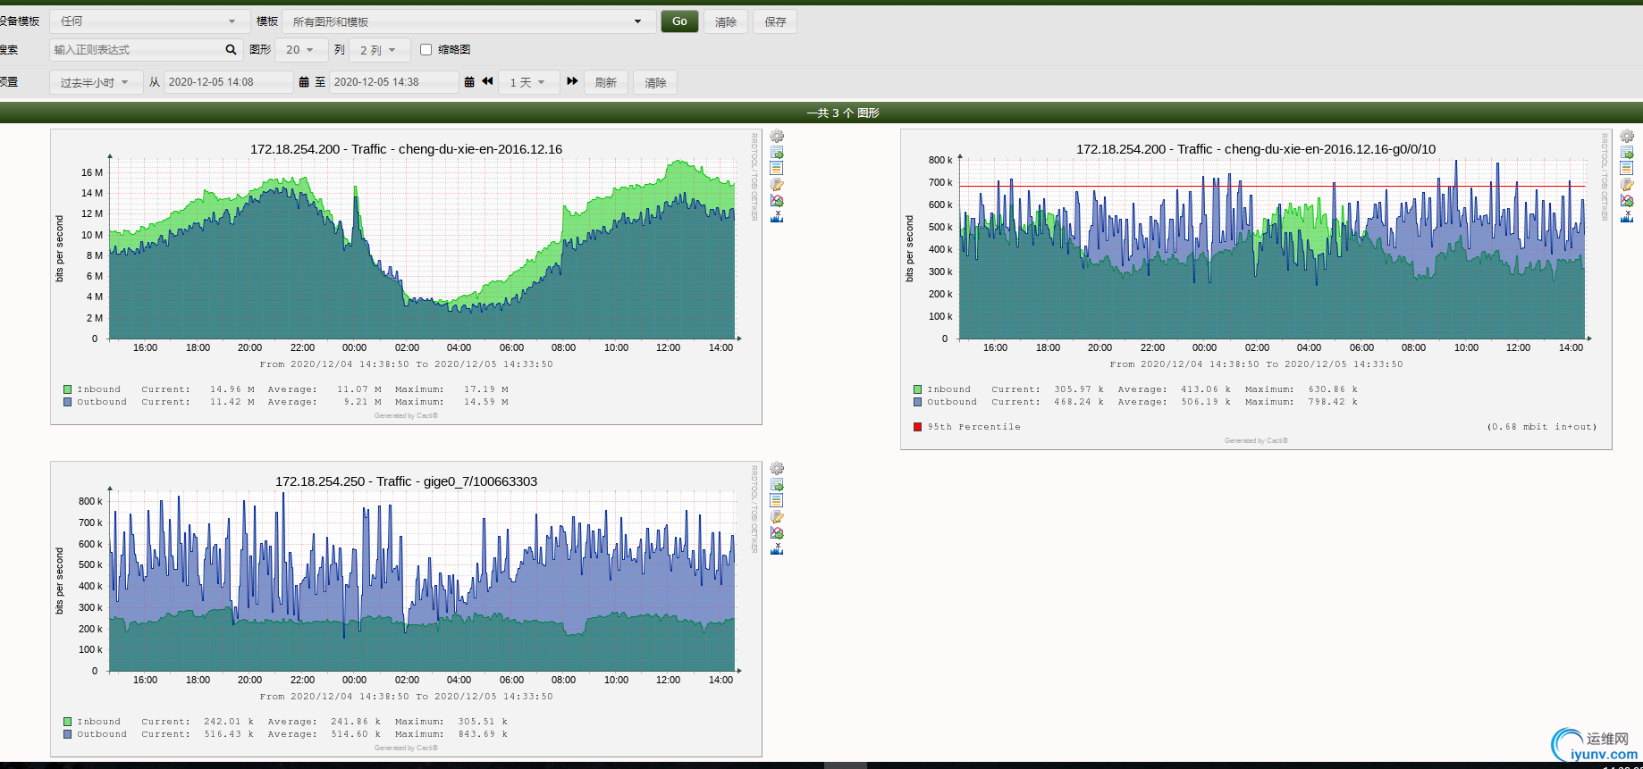Click pencil edit icon for gige0_7/100663303 graph

[x=777, y=517]
